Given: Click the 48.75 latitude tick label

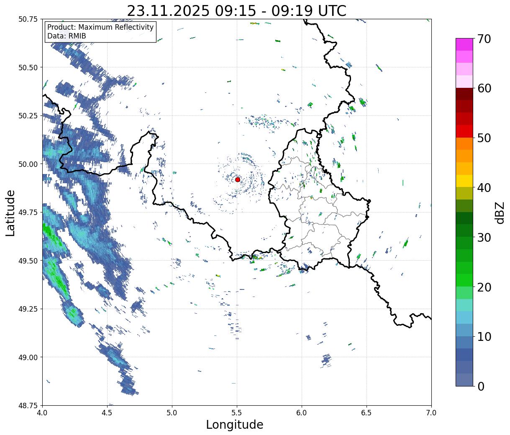Looking at the screenshot, I should (x=28, y=406).
